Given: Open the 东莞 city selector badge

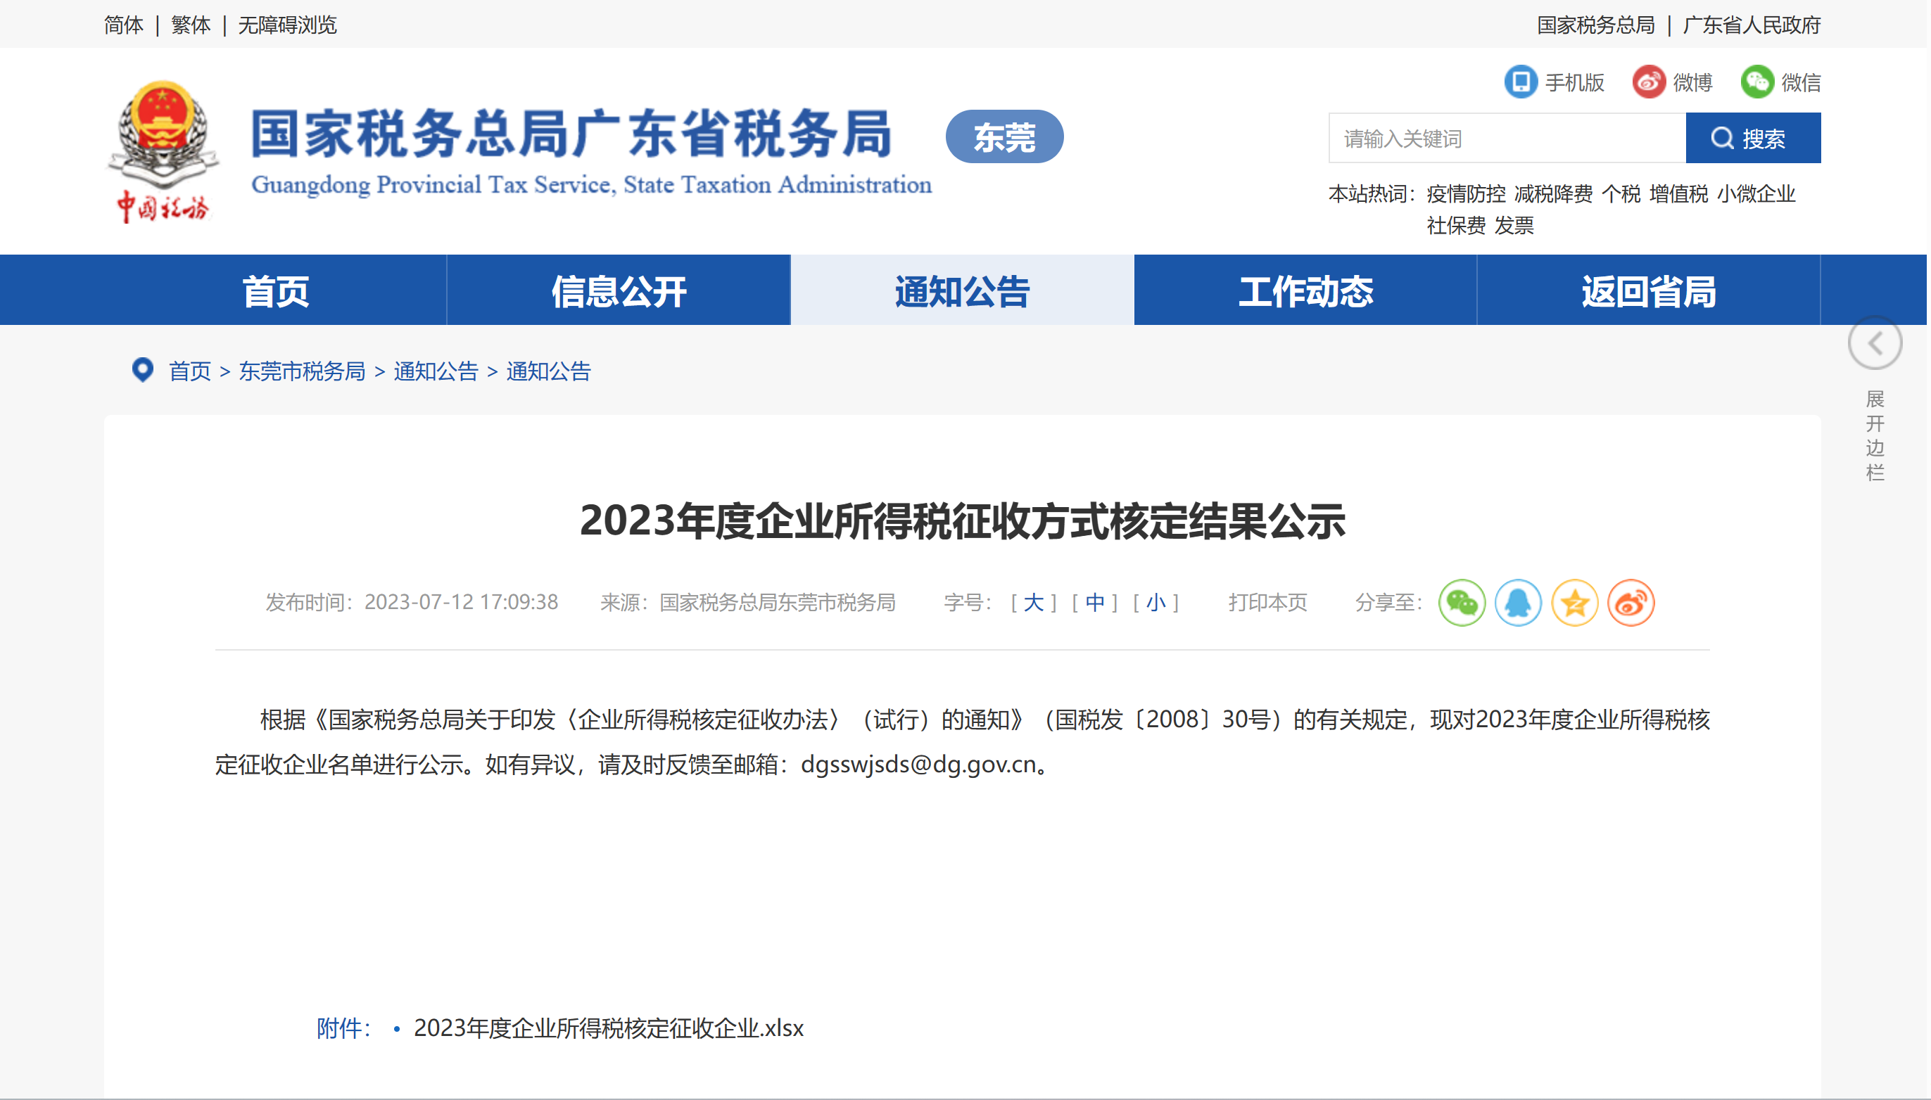Looking at the screenshot, I should 1004,136.
